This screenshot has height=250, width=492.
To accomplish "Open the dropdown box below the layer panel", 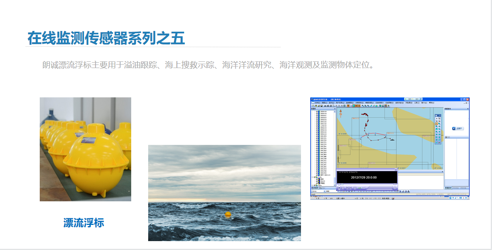I will (x=325, y=191).
